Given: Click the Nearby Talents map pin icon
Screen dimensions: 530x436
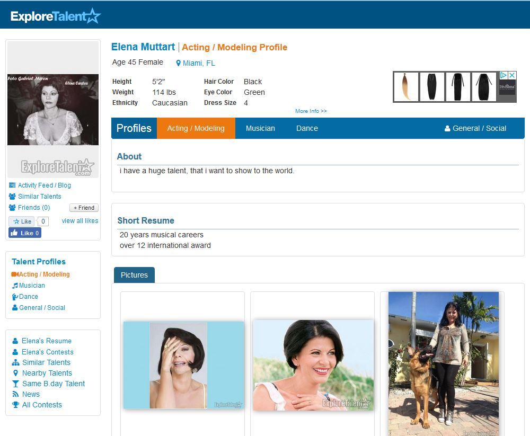Looking at the screenshot, I should click(15, 373).
